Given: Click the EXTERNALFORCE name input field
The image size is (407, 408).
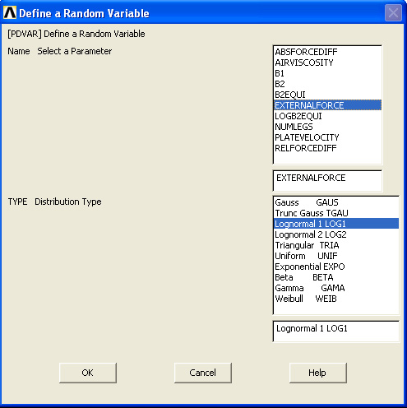Looking at the screenshot, I should point(327,181).
